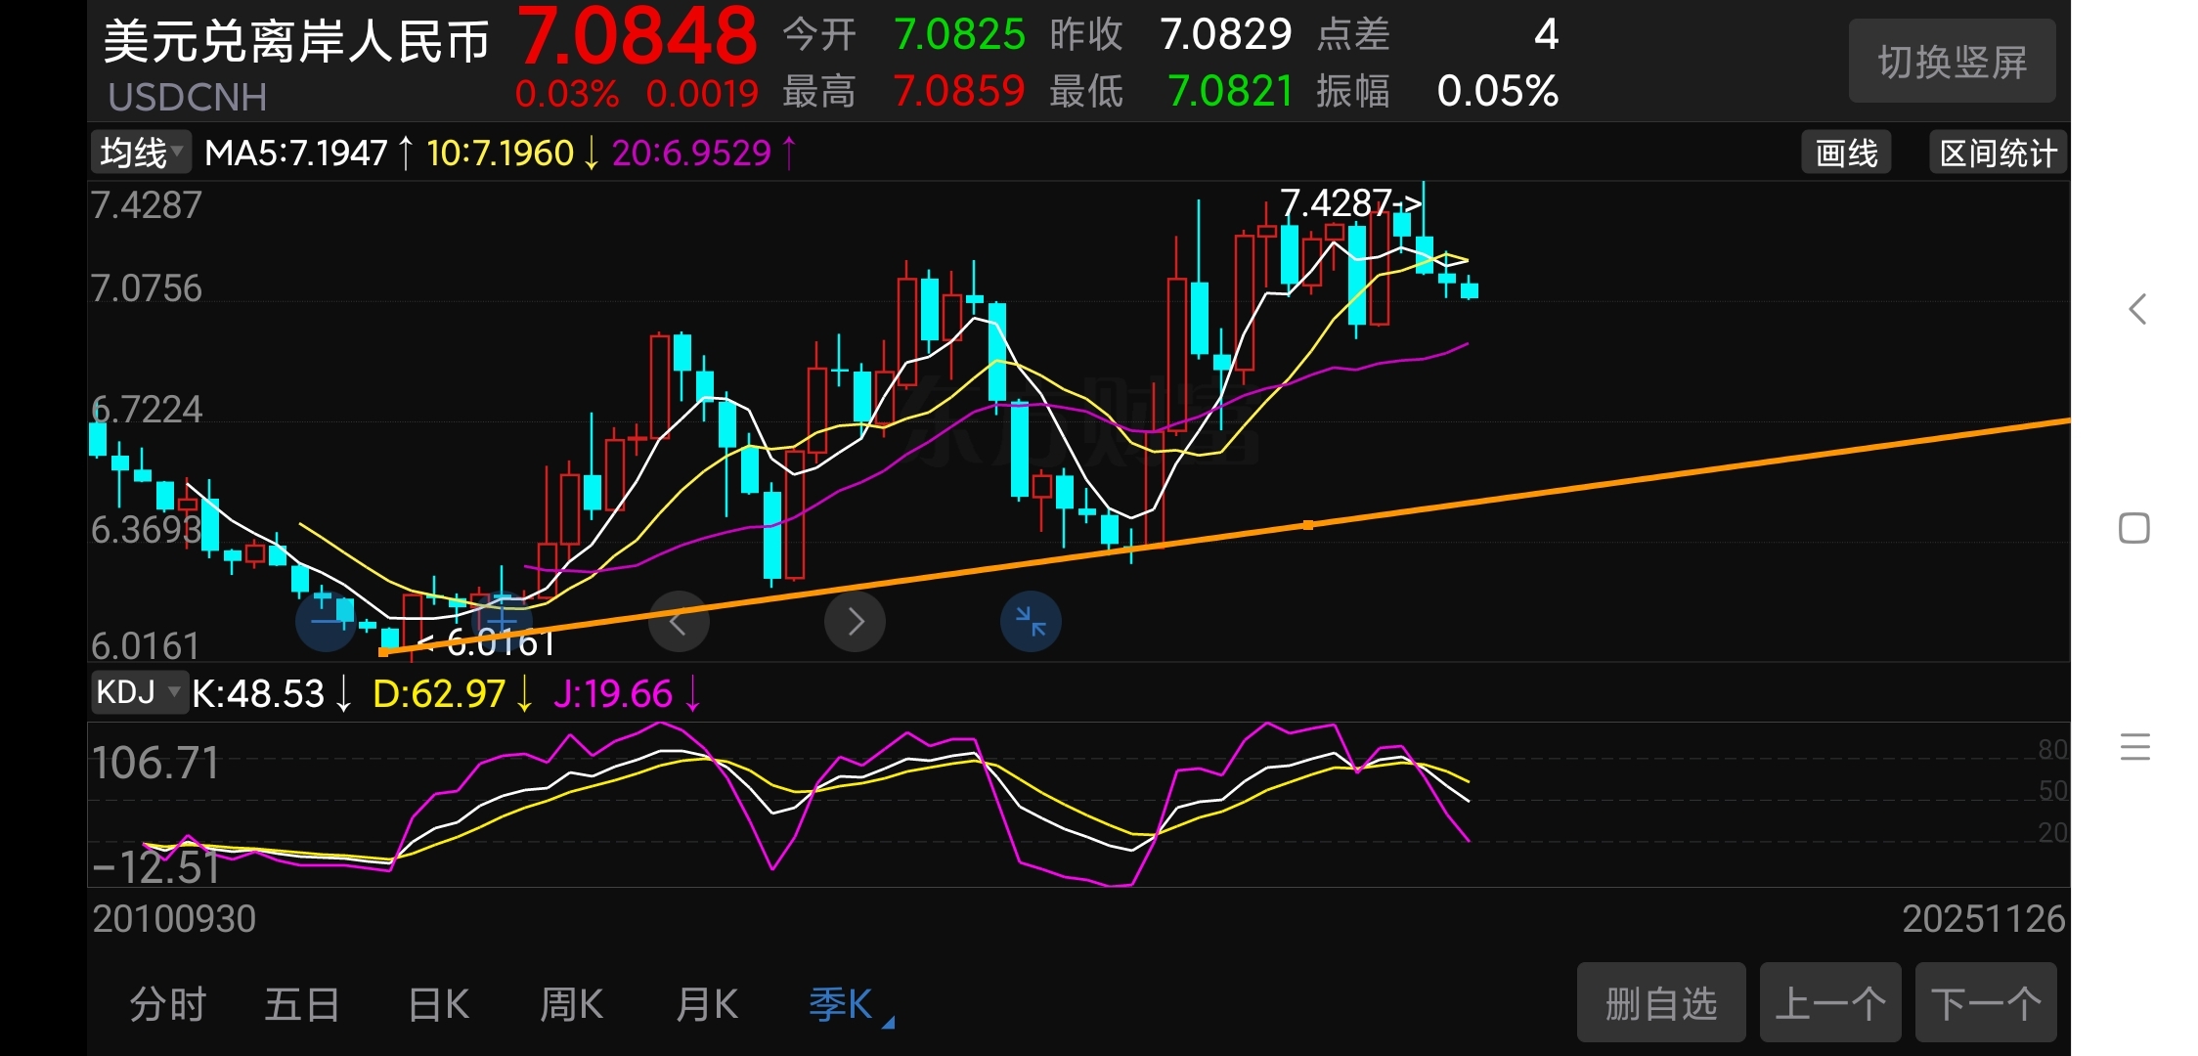This screenshot has height=1056, width=2198.
Task: Go to the next symbol via 下一个
Action: [1985, 1003]
